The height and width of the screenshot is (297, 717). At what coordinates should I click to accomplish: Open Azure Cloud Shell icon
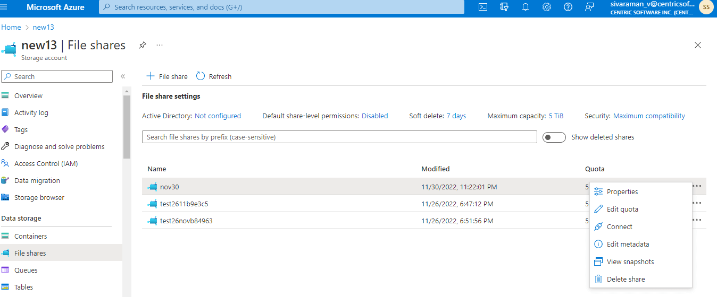click(483, 7)
